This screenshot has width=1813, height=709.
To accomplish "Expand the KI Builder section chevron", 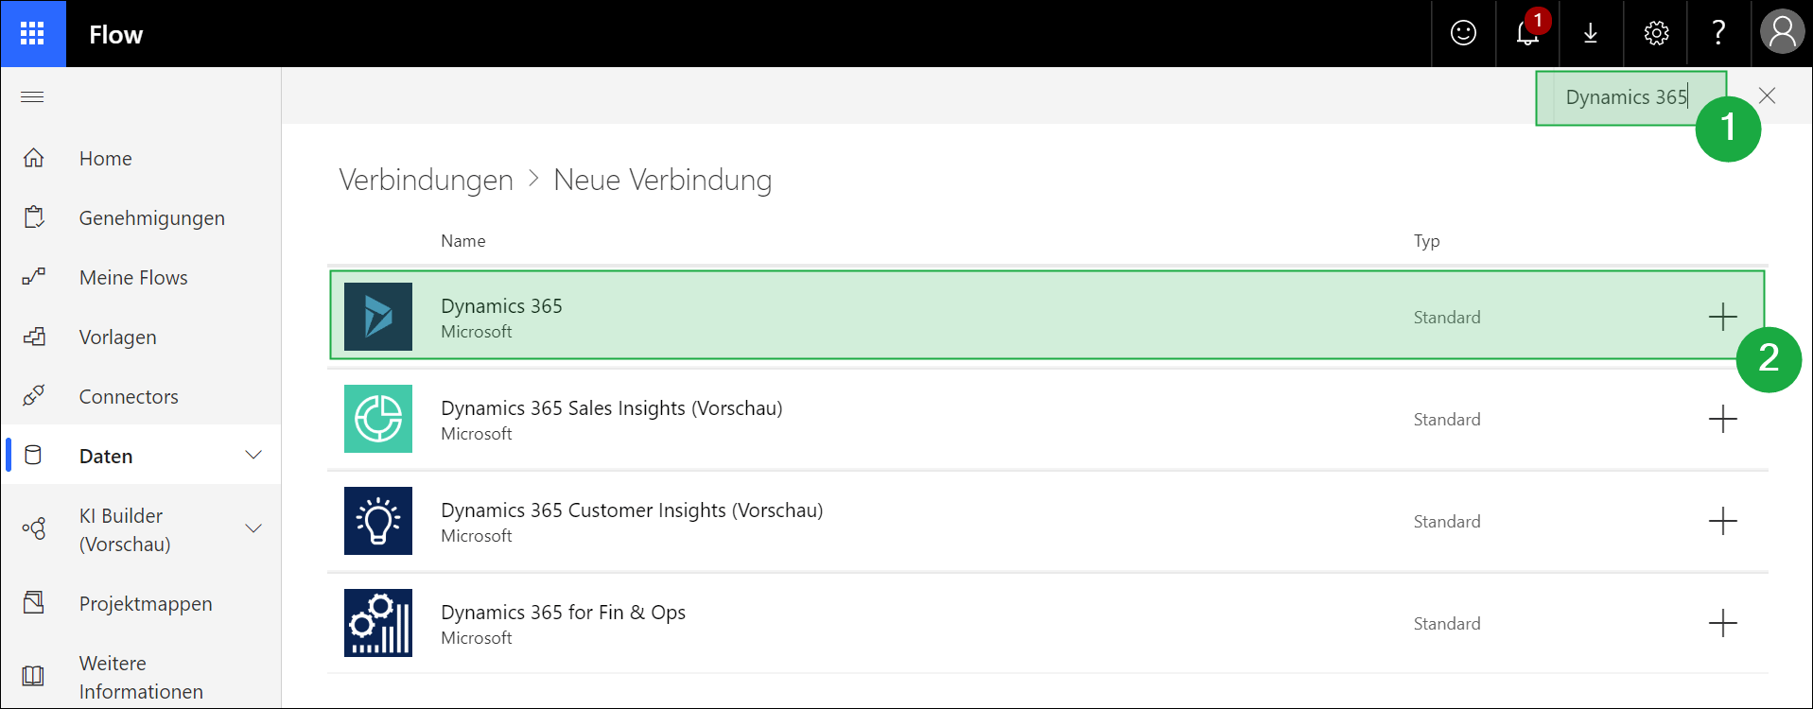I will click(253, 528).
